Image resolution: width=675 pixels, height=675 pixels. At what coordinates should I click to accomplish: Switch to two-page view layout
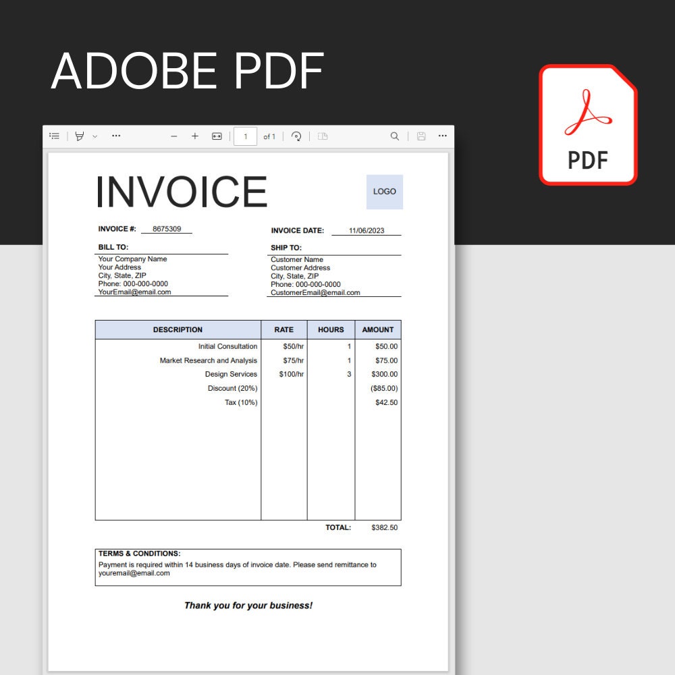(x=322, y=136)
